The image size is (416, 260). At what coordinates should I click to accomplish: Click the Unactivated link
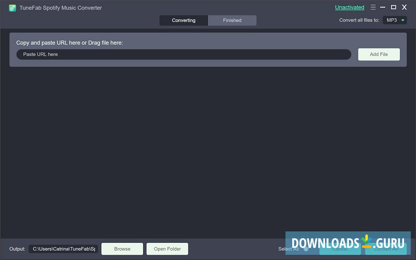pyautogui.click(x=349, y=7)
